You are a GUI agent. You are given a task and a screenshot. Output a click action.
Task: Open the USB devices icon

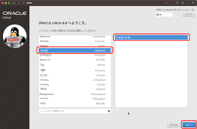tap(177, 3)
